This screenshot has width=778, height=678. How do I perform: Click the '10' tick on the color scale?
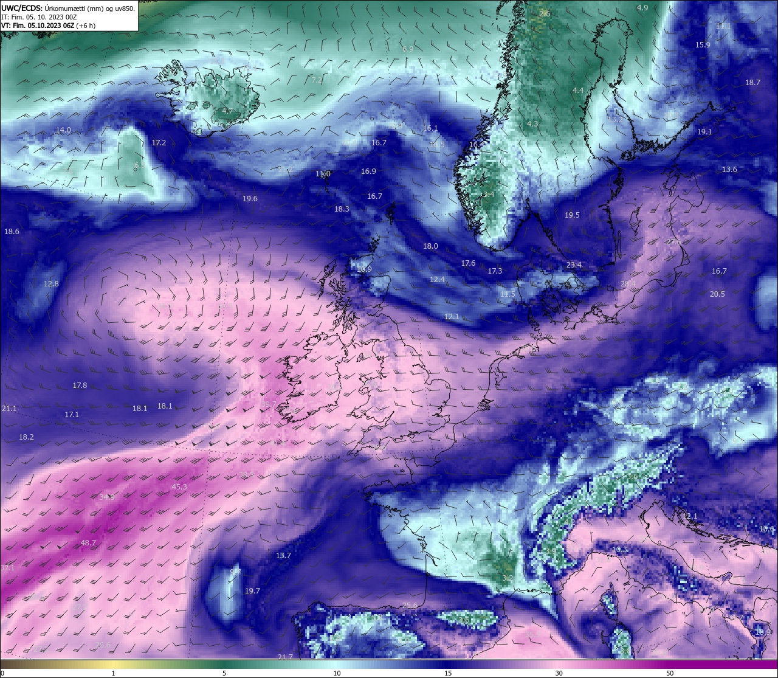tap(337, 673)
